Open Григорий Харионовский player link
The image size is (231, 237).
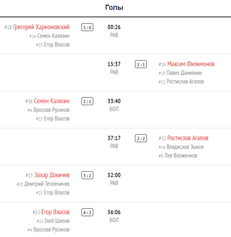tap(41, 27)
